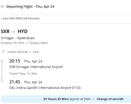Click the departure circle marker at 20:15

coord(2,61)
